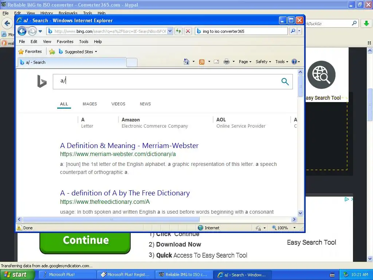Open the command bar Tools dropdown
The image size is (373, 280).
(x=282, y=62)
